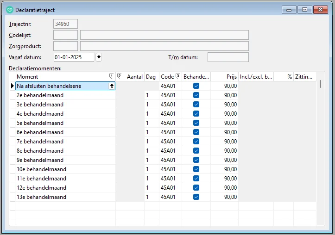Click the upload arrow next to Vanaf datum
Screen dimensions: 335x235
[x=99, y=57]
